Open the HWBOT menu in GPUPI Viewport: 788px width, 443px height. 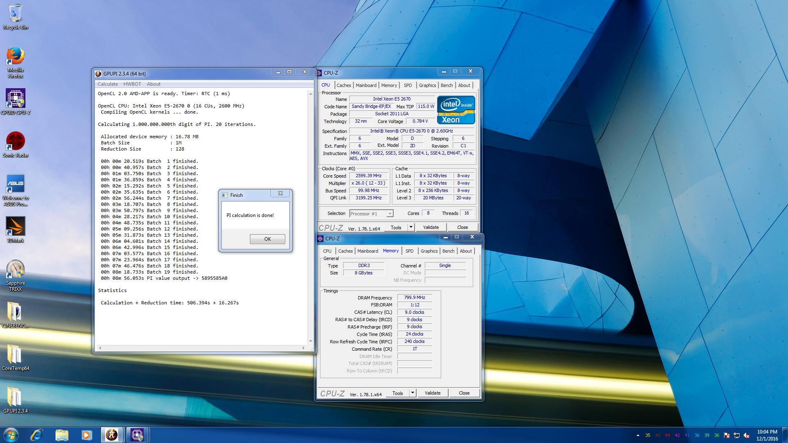click(132, 84)
